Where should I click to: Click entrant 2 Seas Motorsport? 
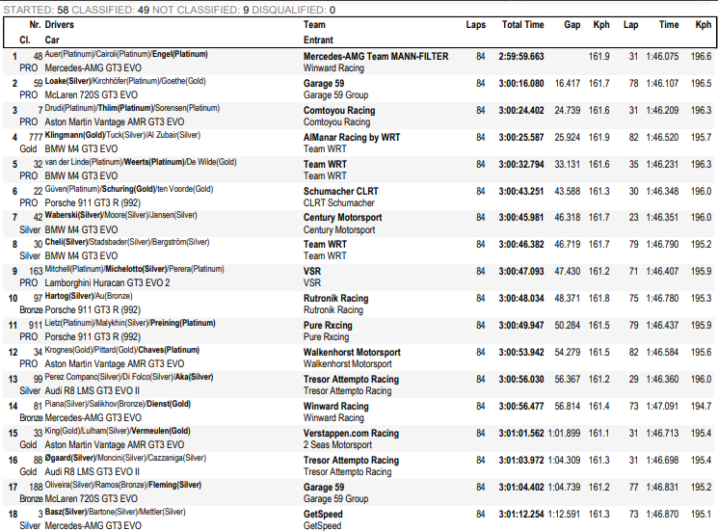(x=337, y=445)
